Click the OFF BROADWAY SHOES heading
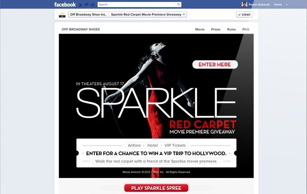Screen dimensions: 307x194 point(81,29)
